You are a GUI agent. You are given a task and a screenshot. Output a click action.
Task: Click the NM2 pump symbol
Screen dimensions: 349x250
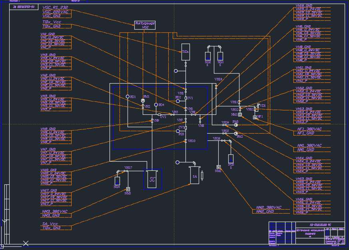(218, 167)
